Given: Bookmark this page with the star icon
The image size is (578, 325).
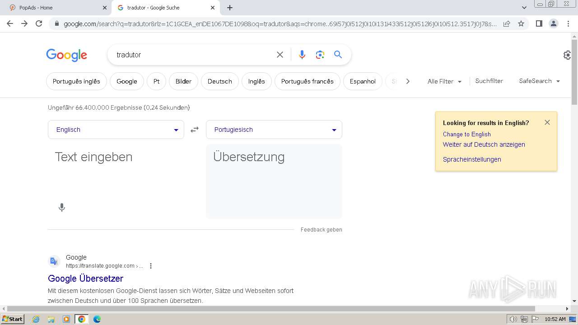Looking at the screenshot, I should (x=521, y=23).
